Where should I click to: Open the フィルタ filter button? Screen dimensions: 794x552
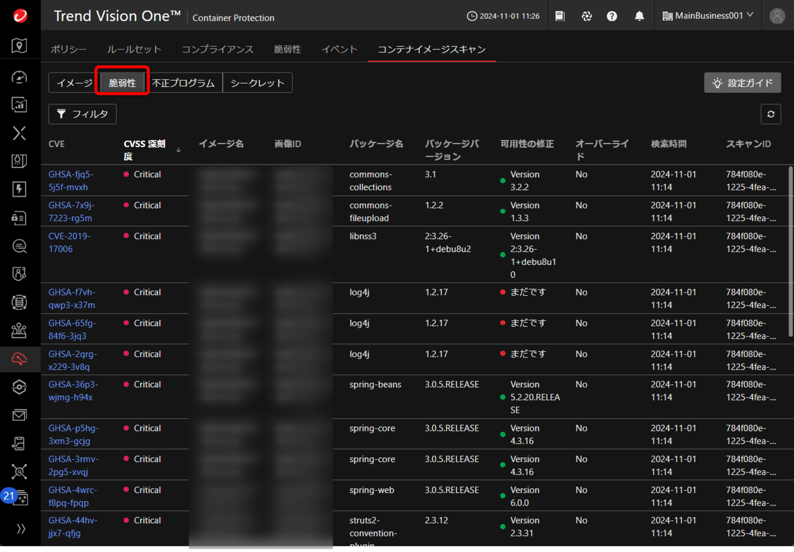tap(83, 114)
